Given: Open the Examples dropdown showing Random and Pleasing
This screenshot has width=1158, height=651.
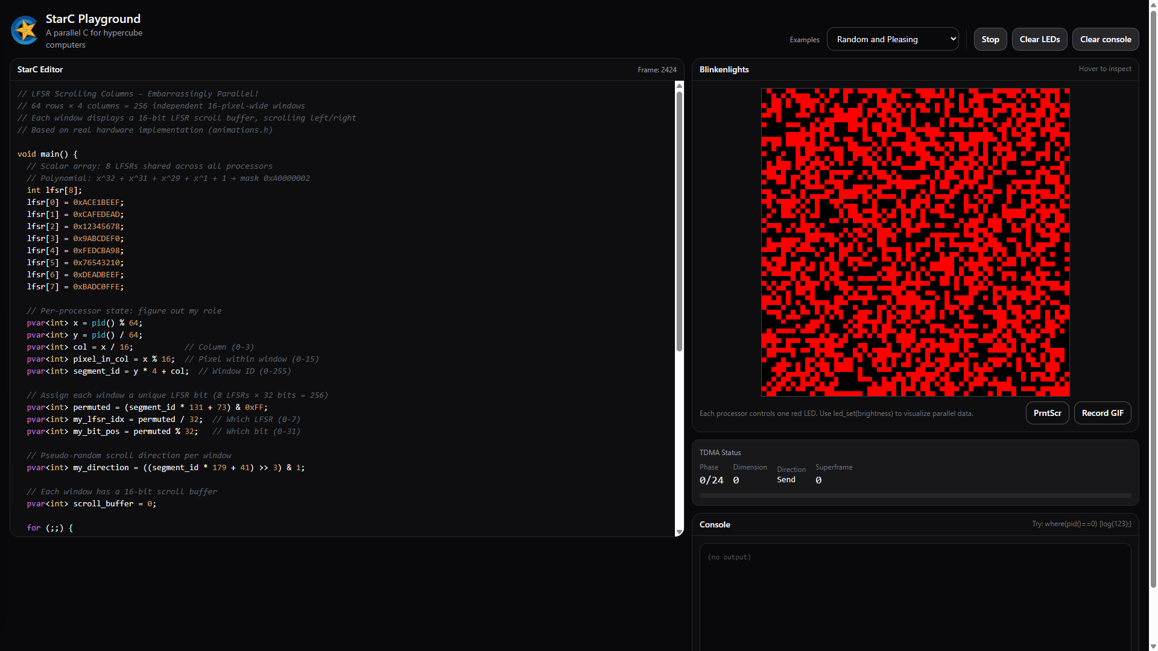Looking at the screenshot, I should tap(892, 39).
